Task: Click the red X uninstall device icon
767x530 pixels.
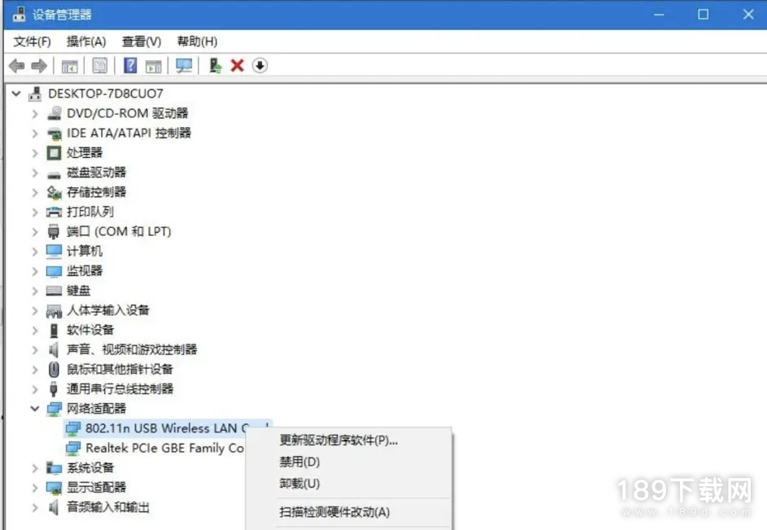Action: 237,66
